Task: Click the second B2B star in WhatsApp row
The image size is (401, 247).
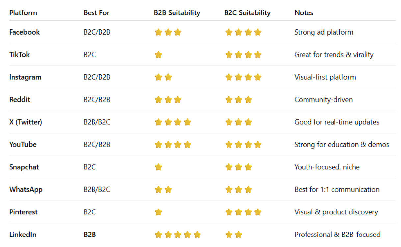Action: coord(168,190)
